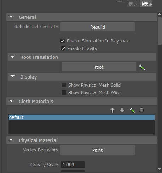Screen dimensions: 162x173
Task: Collapse the Physical Material section
Action: point(11,140)
